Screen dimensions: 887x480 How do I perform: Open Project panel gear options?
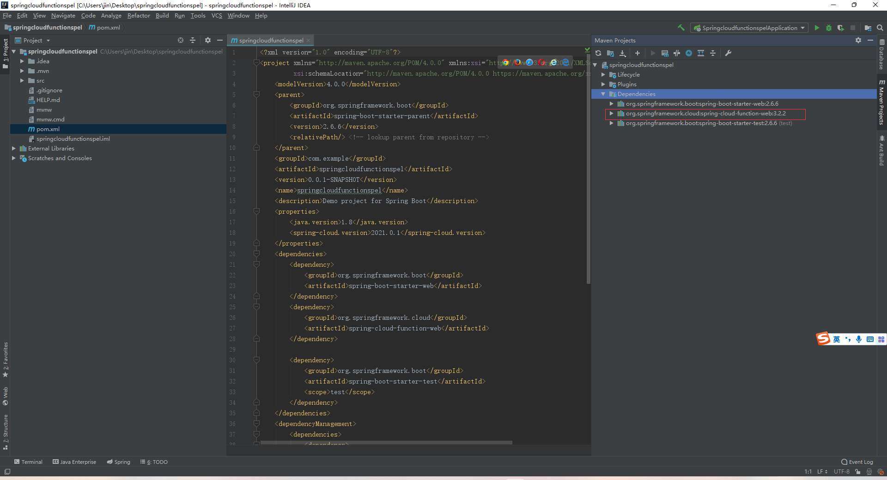point(208,40)
